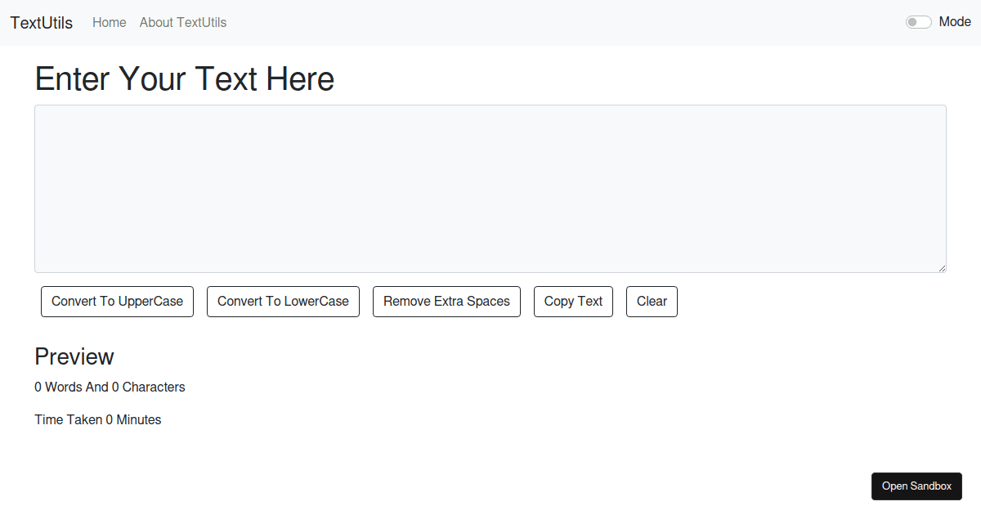Click the Time Taken readout
This screenshot has height=515, width=981.
coord(97,419)
